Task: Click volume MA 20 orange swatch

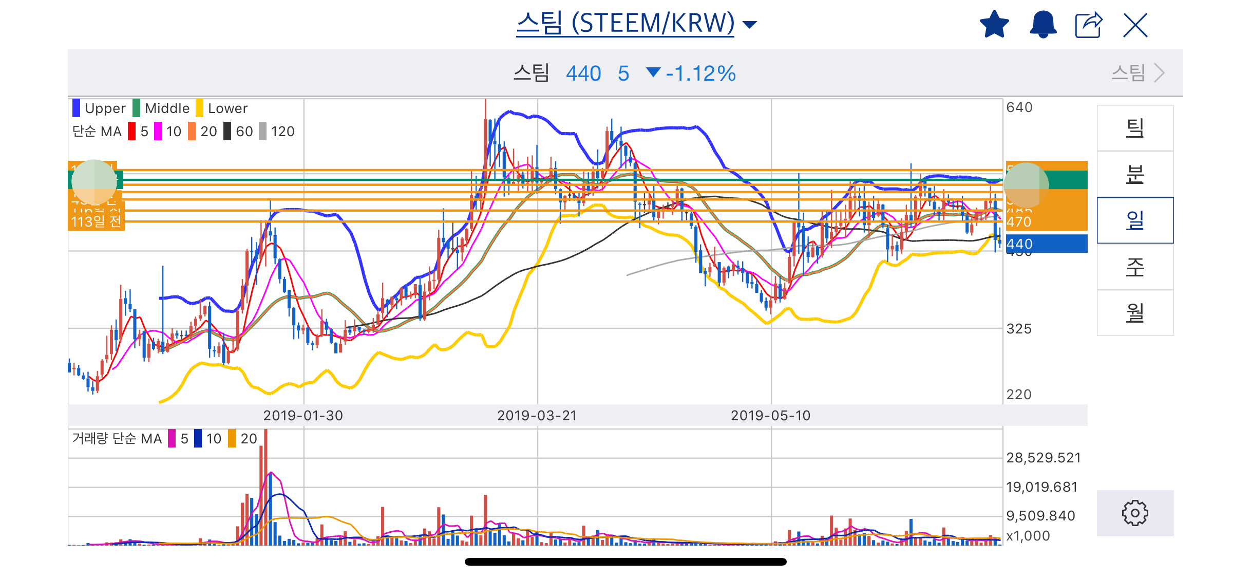Action: point(232,438)
